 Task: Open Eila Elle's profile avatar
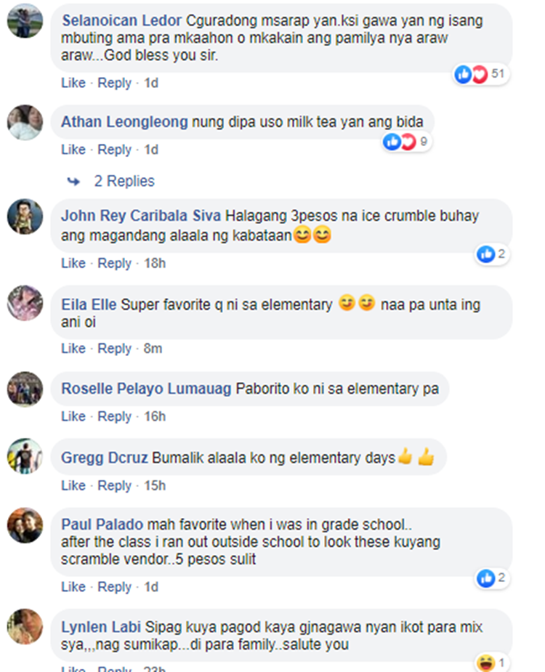[x=25, y=303]
